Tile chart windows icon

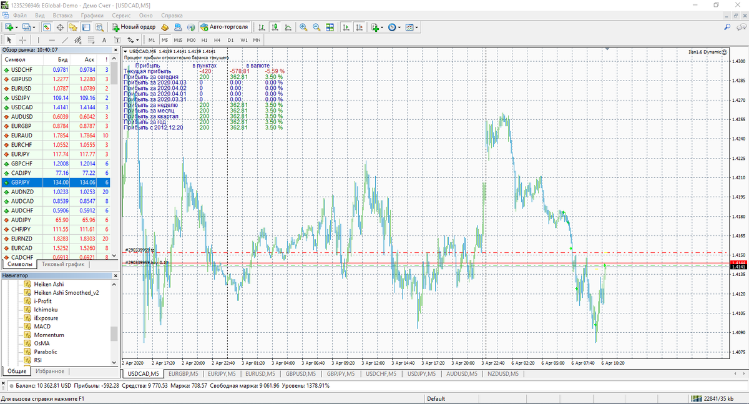click(330, 27)
